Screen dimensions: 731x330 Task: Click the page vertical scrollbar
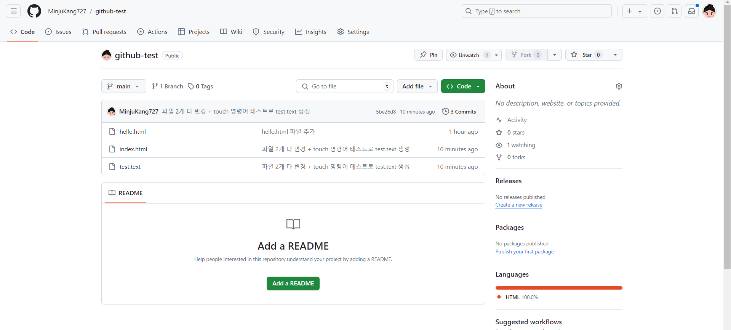727,137
